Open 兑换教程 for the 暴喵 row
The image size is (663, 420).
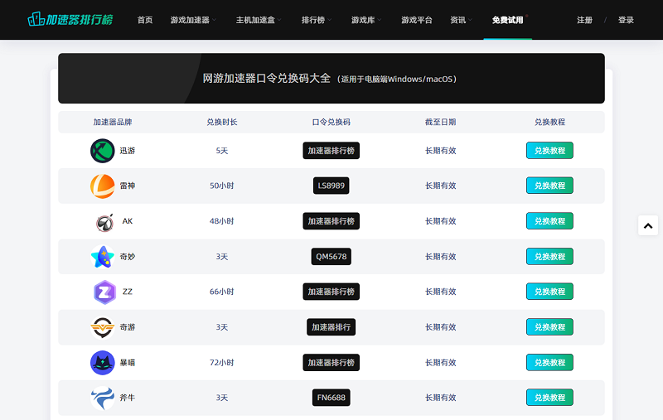549,363
